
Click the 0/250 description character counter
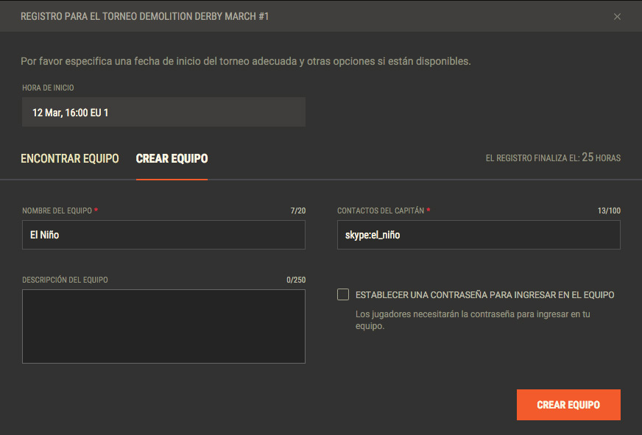click(296, 280)
